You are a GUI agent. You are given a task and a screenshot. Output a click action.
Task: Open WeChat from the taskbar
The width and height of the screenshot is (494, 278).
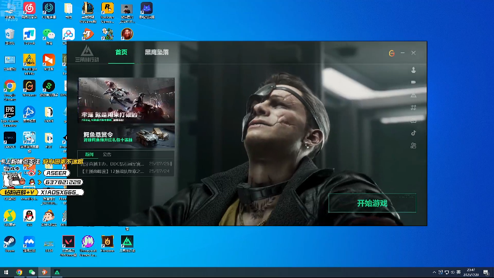click(32, 272)
